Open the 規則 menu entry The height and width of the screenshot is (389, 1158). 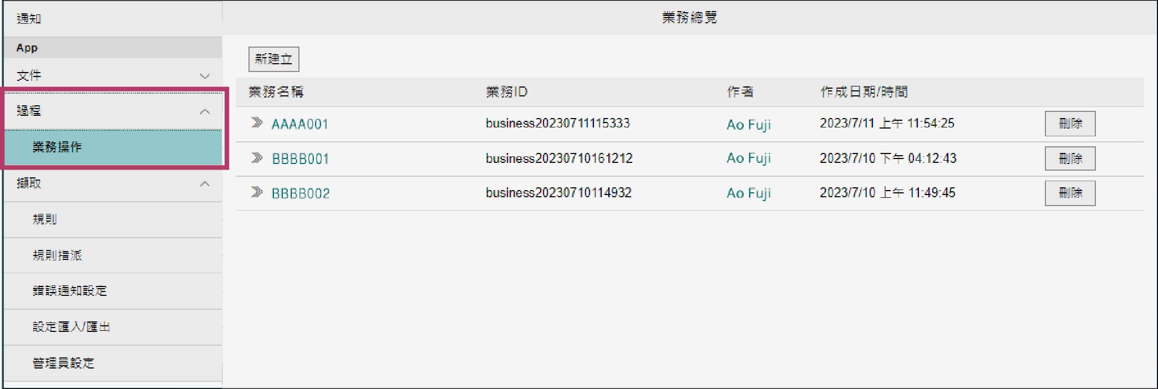pyautogui.click(x=113, y=219)
